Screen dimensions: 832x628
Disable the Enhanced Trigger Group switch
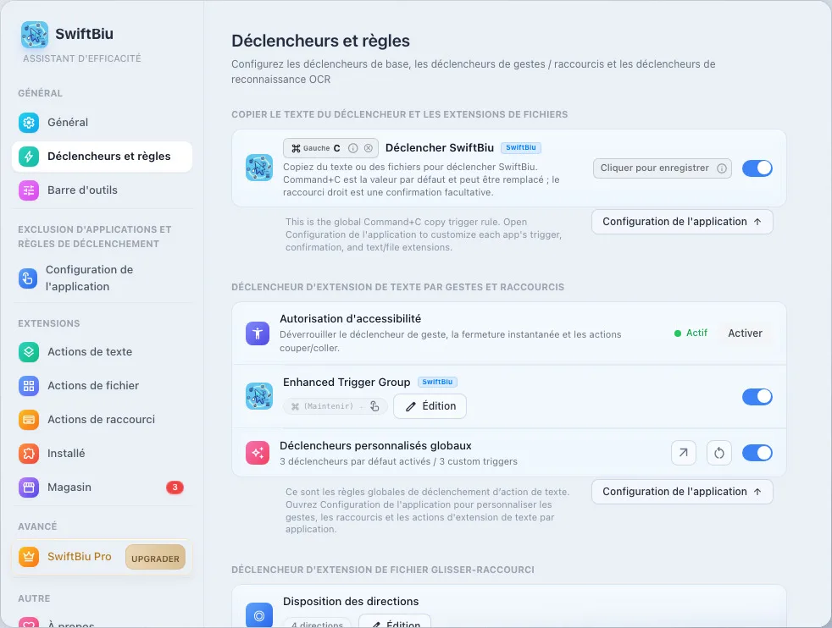[757, 396]
